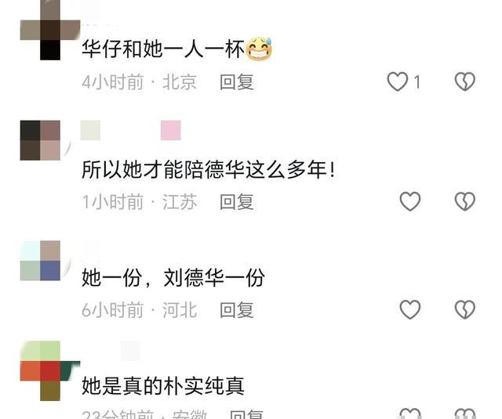
Task: Tap broken-heart icon on 江苏 comment
Action: coord(465,201)
